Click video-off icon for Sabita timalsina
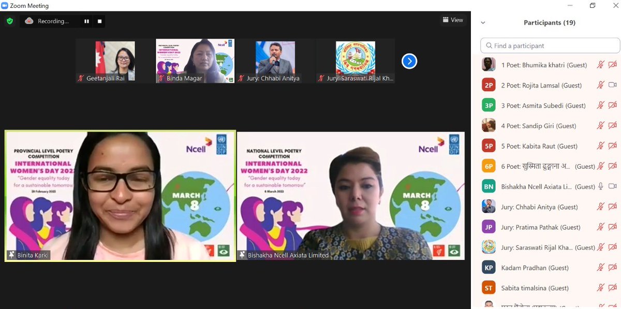 (613, 288)
